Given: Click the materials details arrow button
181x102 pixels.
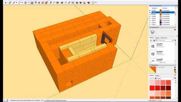Looking at the screenshot, I should coord(175,78).
